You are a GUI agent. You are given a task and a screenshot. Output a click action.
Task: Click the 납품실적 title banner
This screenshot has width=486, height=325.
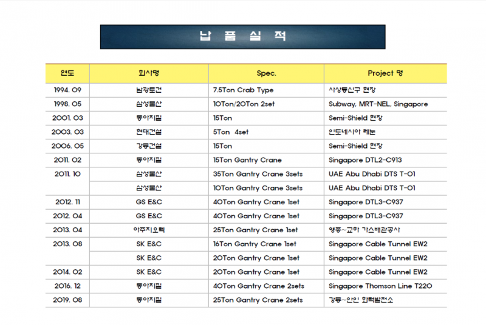(x=243, y=36)
